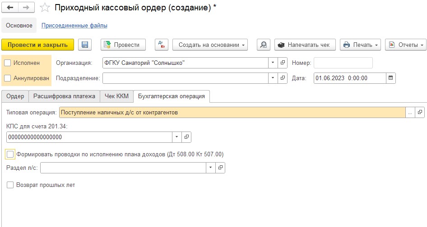Viewport: 427px width, 227px height.
Task: Expand the Раздел л/с dropdown
Action: click(x=210, y=168)
